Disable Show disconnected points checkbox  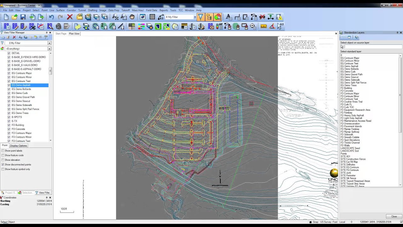pyautogui.click(x=3, y=165)
